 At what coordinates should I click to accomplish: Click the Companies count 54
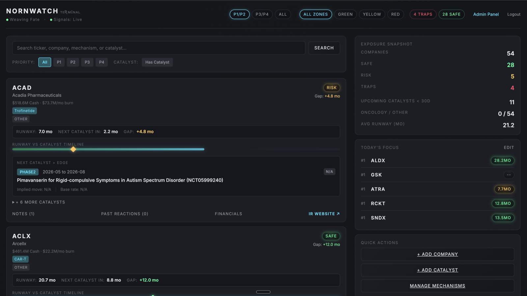pyautogui.click(x=511, y=54)
